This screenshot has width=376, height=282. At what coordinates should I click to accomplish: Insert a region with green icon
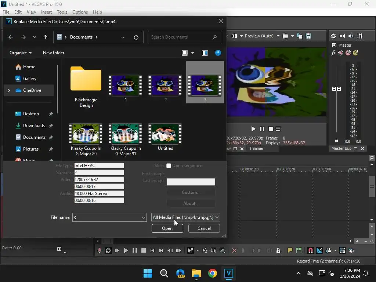299,250
